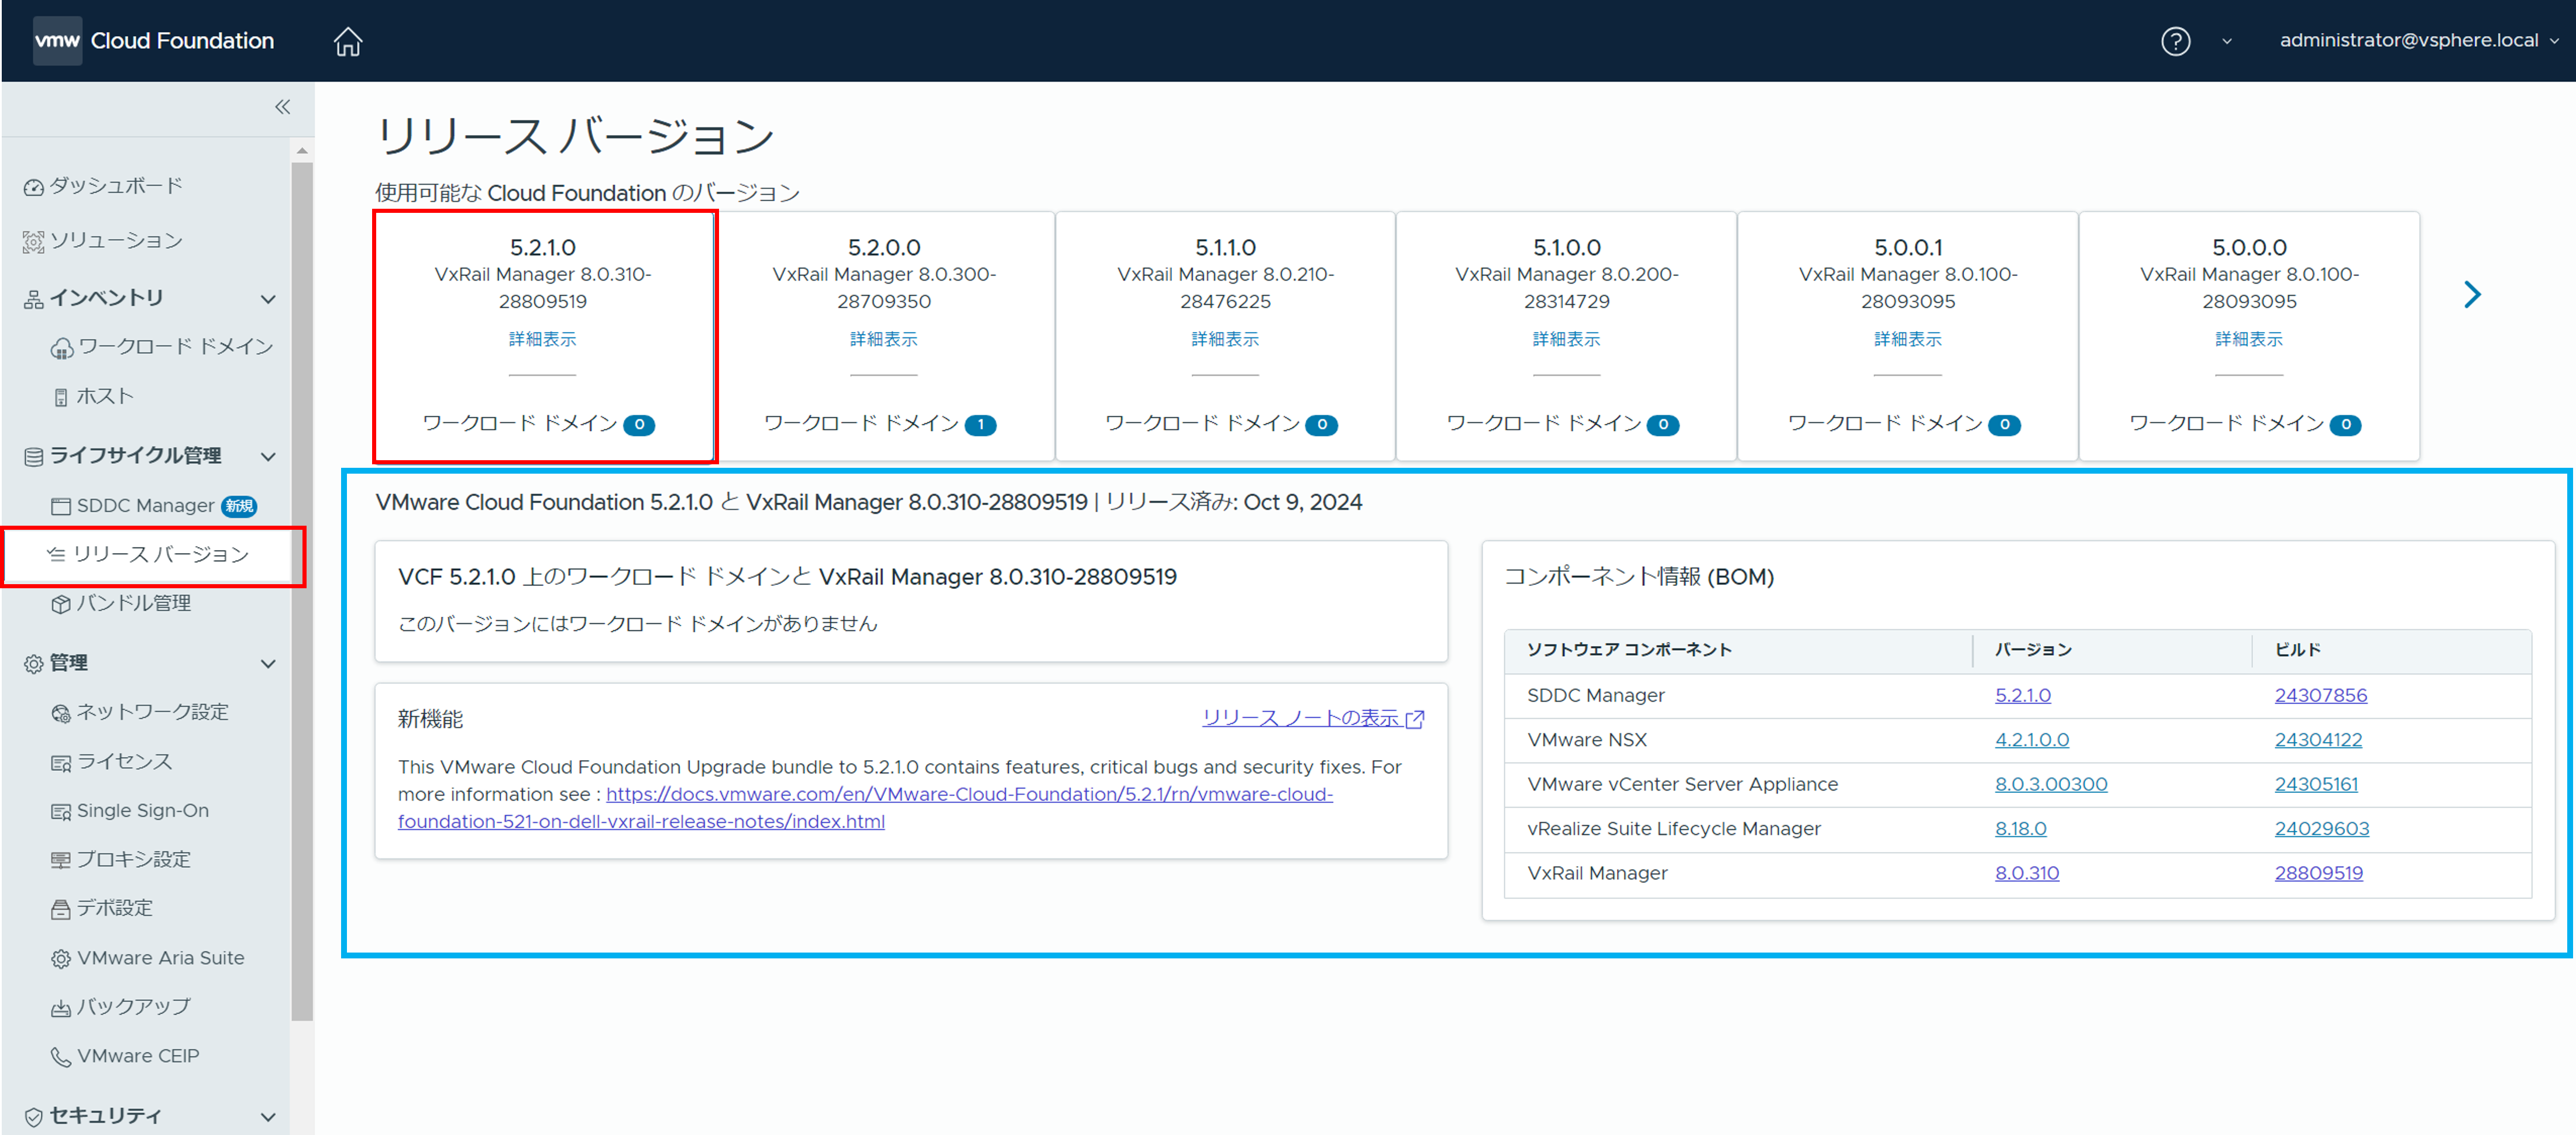This screenshot has height=1135, width=2576.
Task: Click the vmw Cloud Foundation logo
Action: (x=154, y=41)
